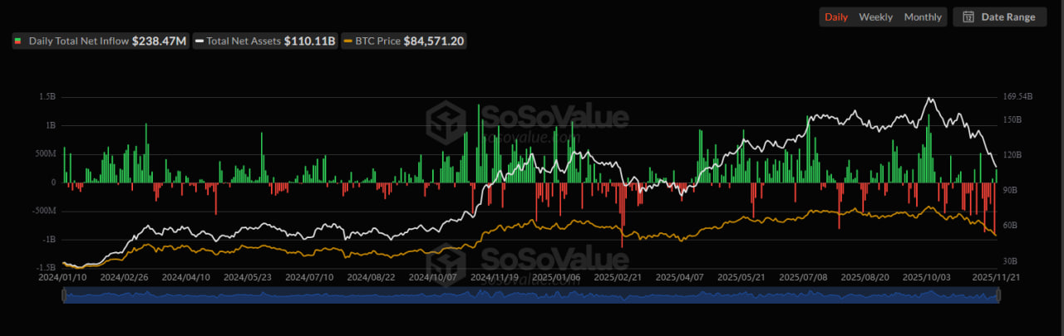Grab the left handle of the range slider

[64, 297]
